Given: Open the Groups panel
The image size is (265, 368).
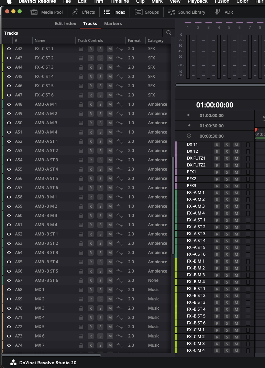Looking at the screenshot, I should 147,12.
